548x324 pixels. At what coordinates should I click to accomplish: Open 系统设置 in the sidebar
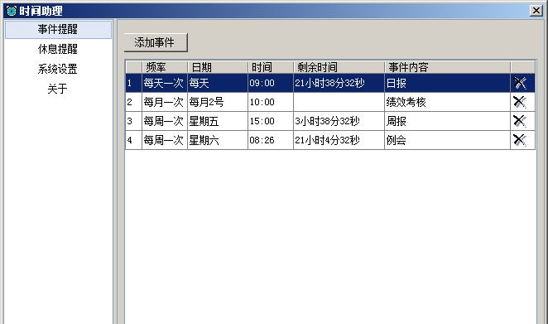[59, 69]
